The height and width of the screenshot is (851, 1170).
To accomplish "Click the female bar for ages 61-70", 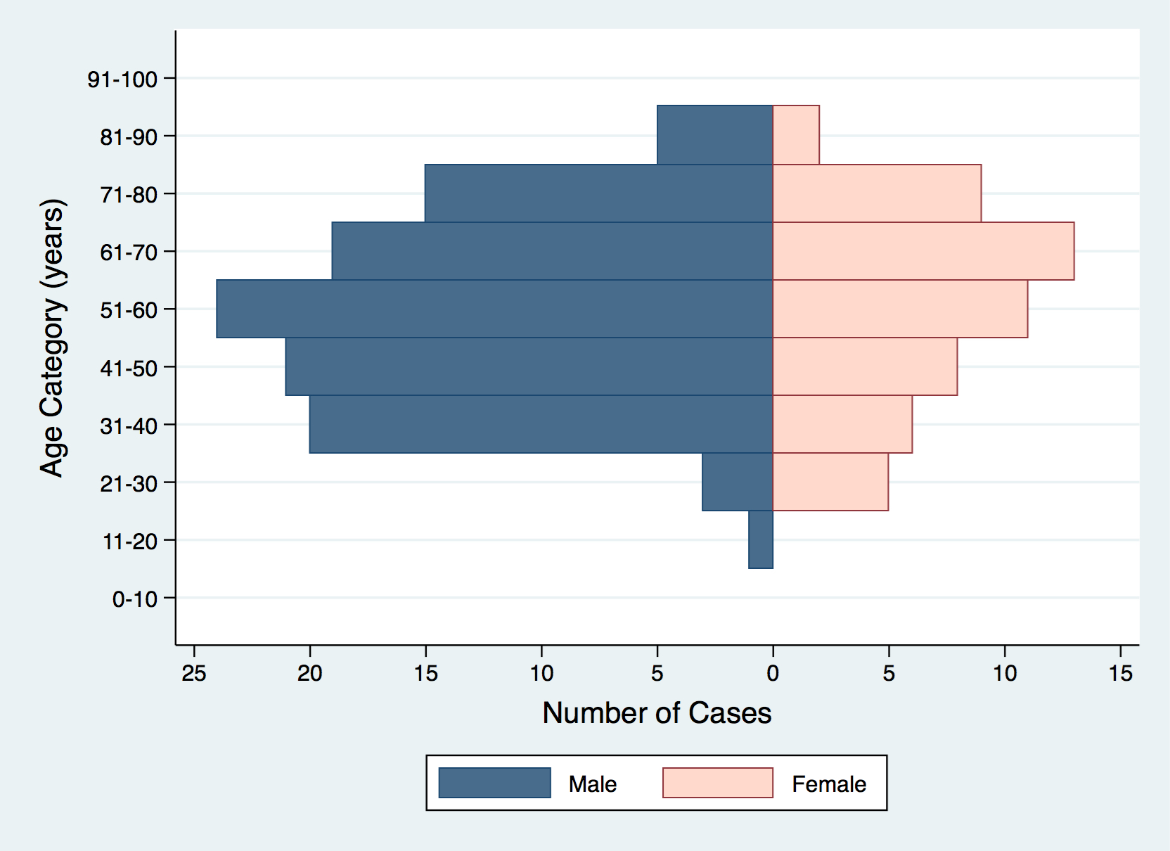I will [x=923, y=251].
